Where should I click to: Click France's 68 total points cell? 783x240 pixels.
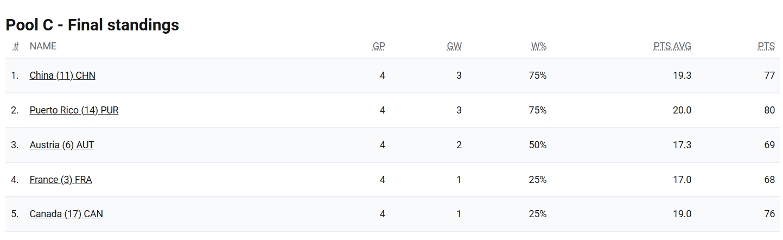click(769, 180)
